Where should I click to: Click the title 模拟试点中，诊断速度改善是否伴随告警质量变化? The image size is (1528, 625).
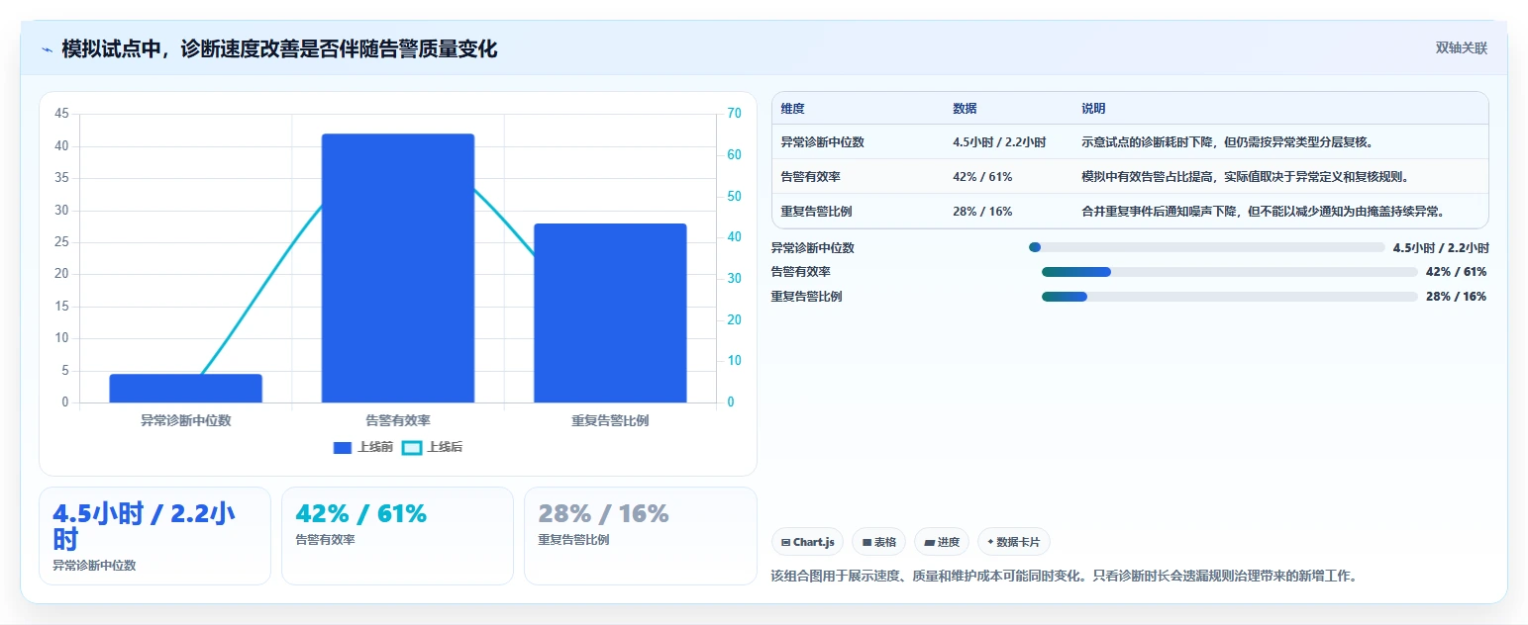coord(279,49)
